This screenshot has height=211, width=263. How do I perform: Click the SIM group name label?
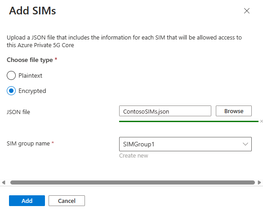coord(28,144)
